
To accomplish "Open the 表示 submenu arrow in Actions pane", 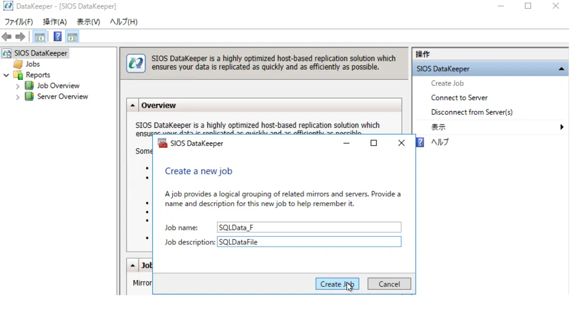I will coord(562,127).
